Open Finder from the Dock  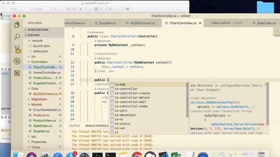pos(18,155)
